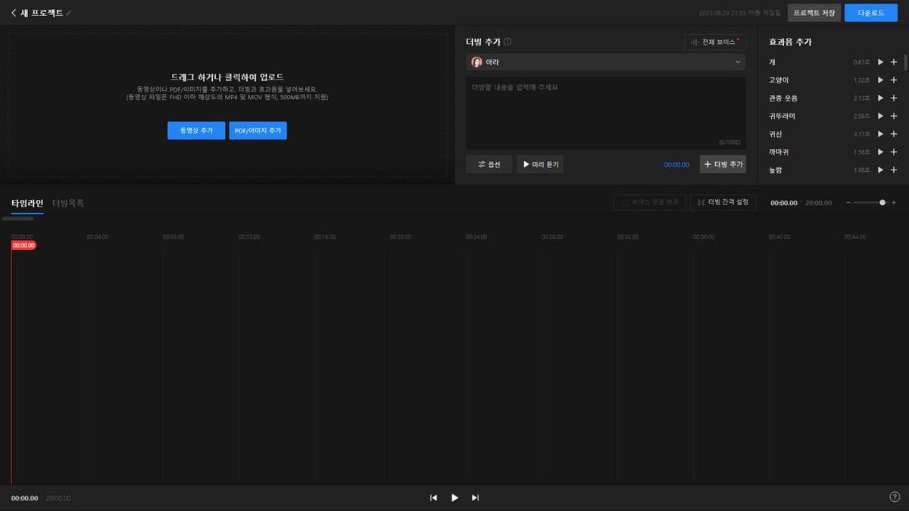This screenshot has width=909, height=511.
Task: Zoom in the timeline with the plus icon
Action: (894, 203)
